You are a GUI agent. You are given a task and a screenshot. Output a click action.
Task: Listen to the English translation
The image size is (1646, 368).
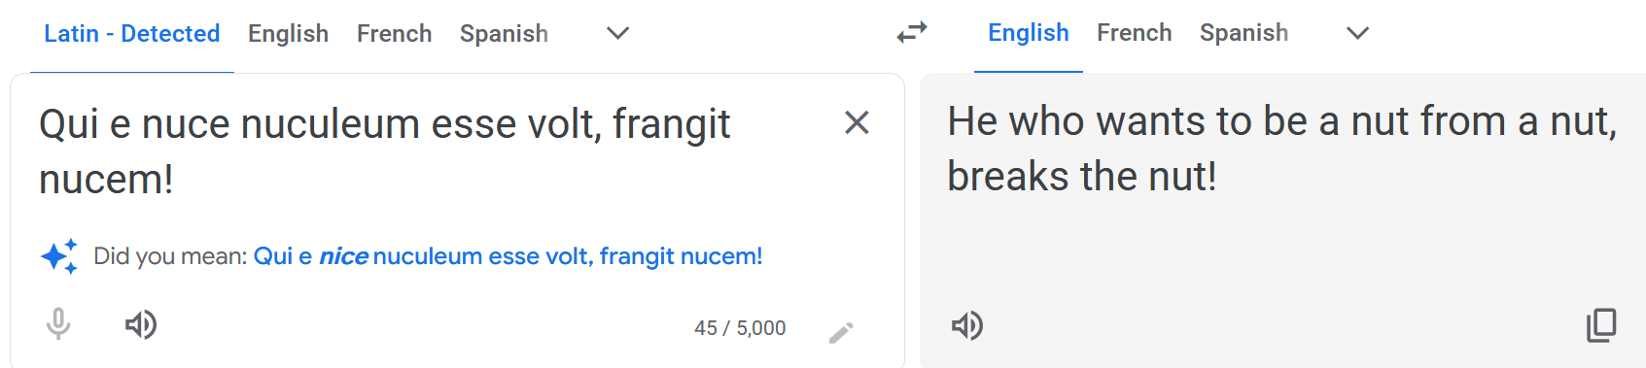click(967, 325)
